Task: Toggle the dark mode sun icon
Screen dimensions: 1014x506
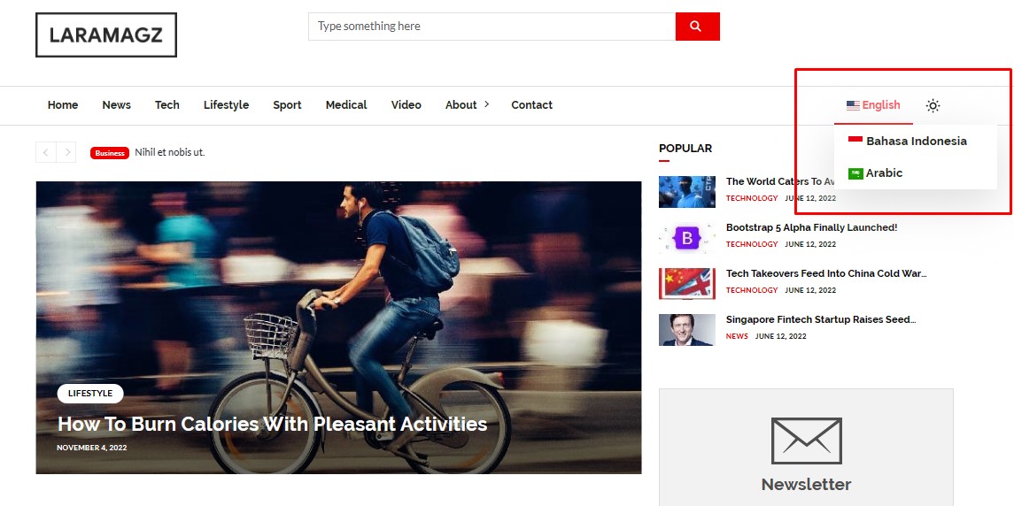Action: tap(933, 105)
